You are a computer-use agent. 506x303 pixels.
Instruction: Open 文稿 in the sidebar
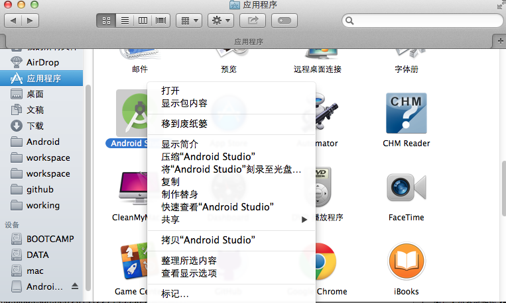pos(41,110)
